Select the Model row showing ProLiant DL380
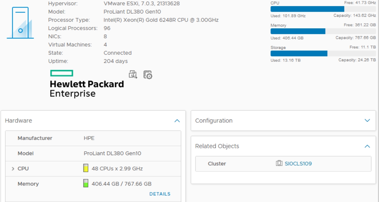The image size is (379, 202). pos(93,153)
